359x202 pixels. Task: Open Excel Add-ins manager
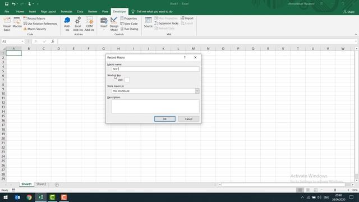78,24
